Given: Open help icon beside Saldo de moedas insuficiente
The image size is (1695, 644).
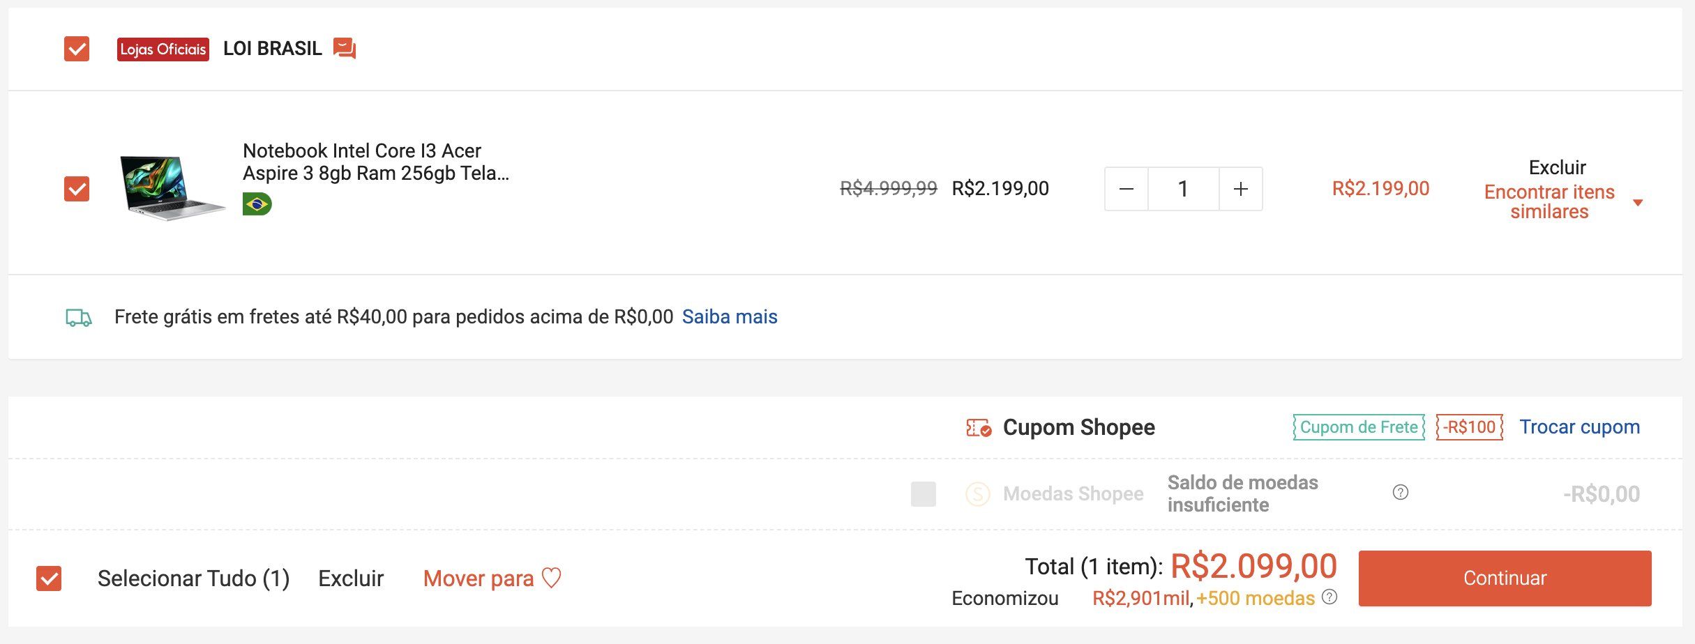Looking at the screenshot, I should [x=1400, y=493].
